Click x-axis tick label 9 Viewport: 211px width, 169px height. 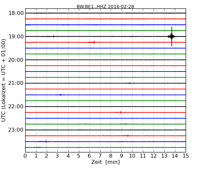[x=121, y=156]
